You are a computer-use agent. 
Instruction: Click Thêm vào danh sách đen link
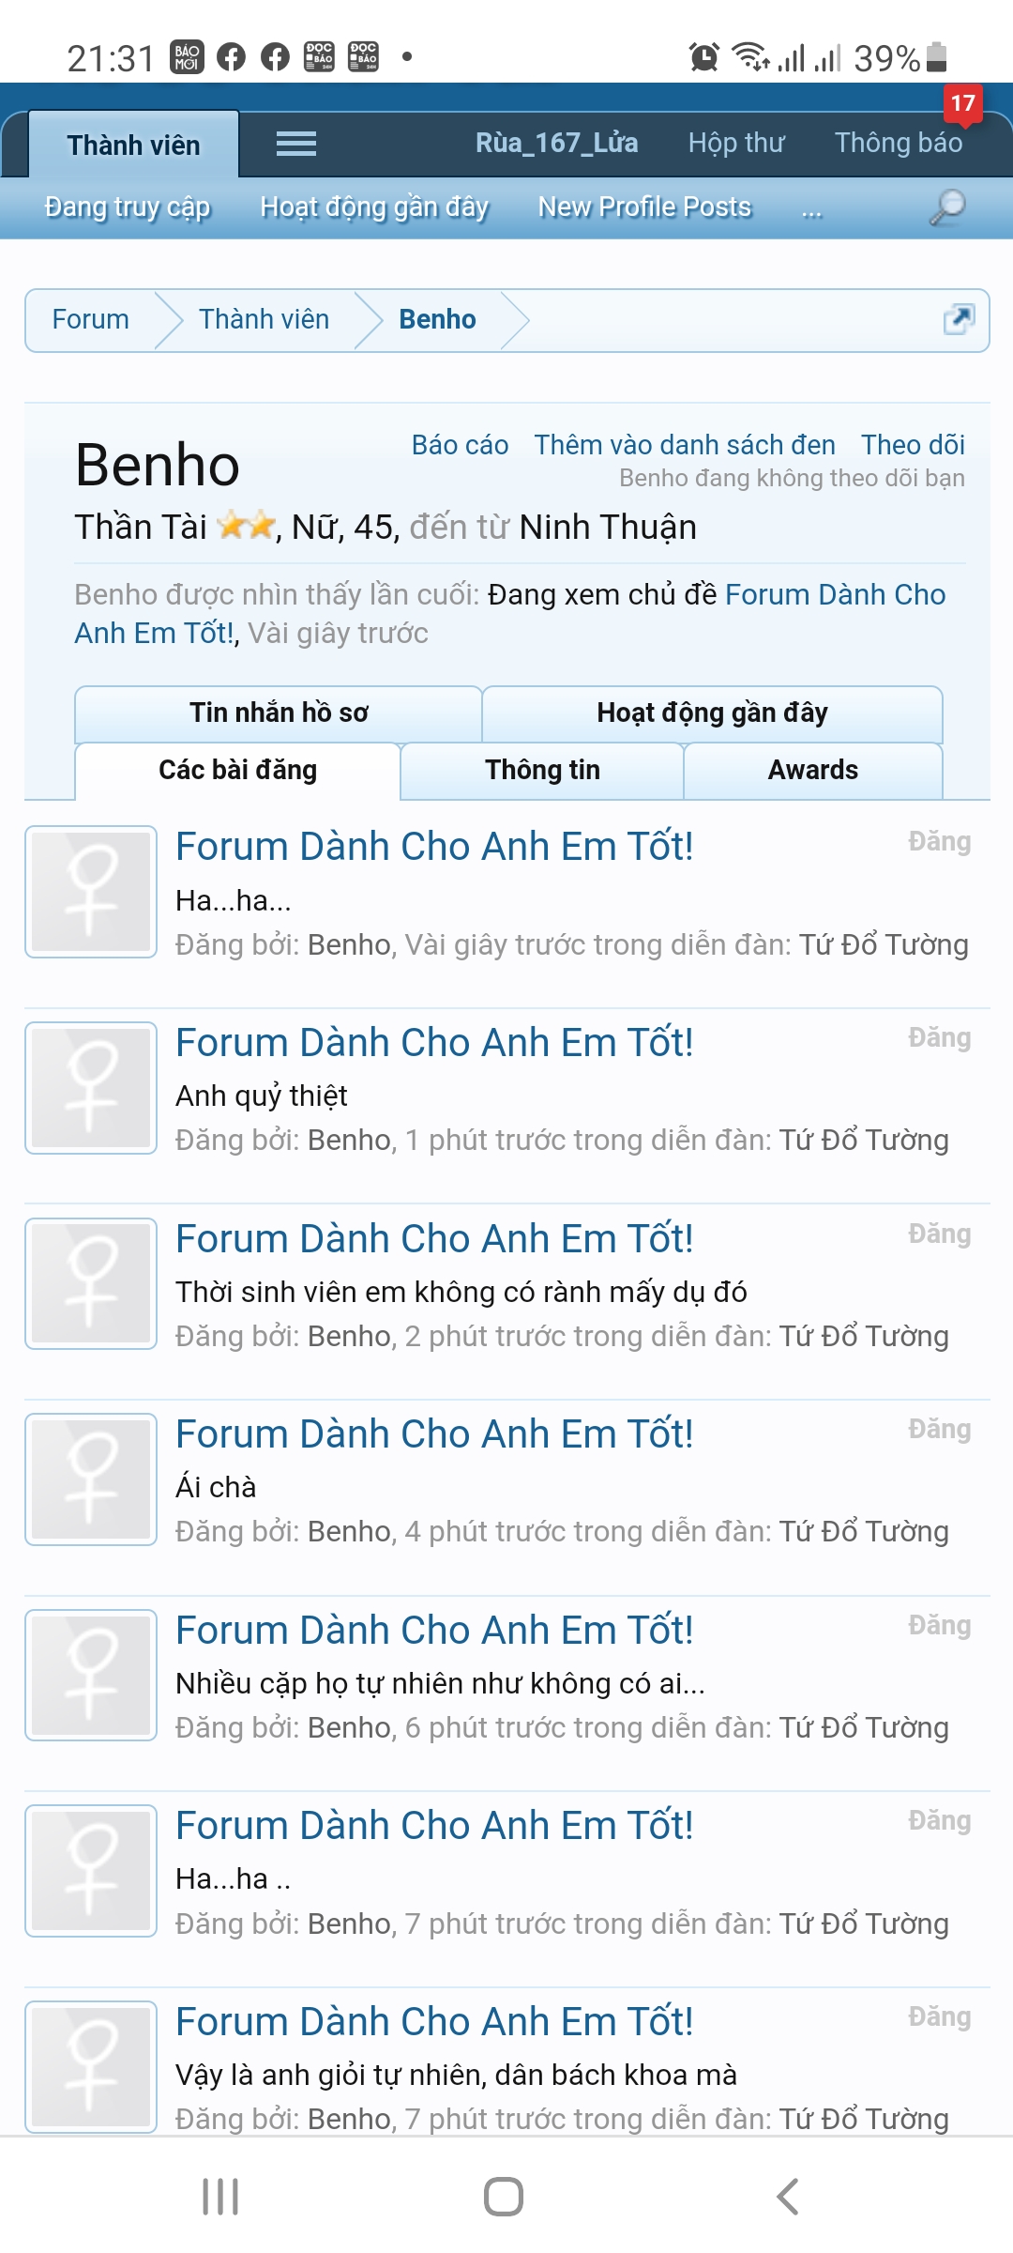685,445
